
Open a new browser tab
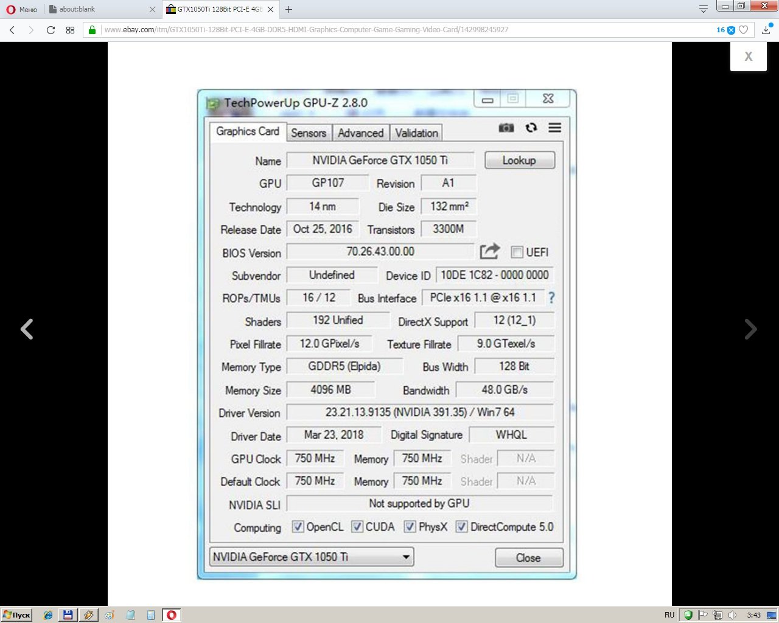point(288,9)
